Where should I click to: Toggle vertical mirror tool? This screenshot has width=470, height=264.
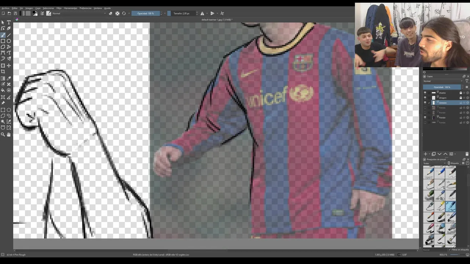pos(212,14)
